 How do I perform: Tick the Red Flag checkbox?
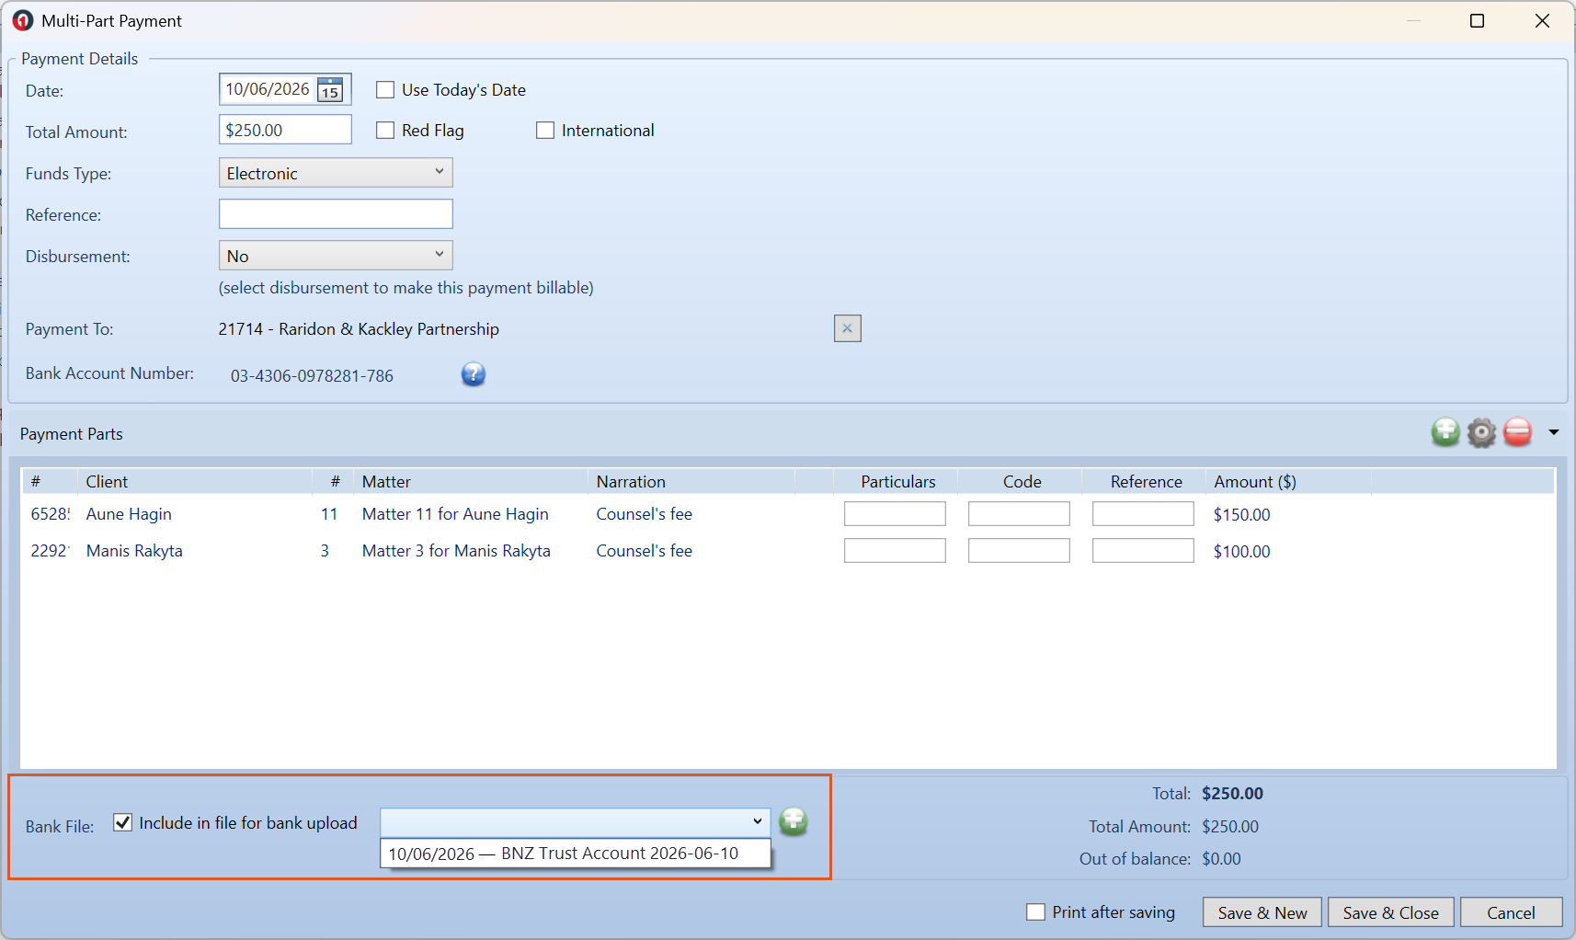[x=385, y=130]
